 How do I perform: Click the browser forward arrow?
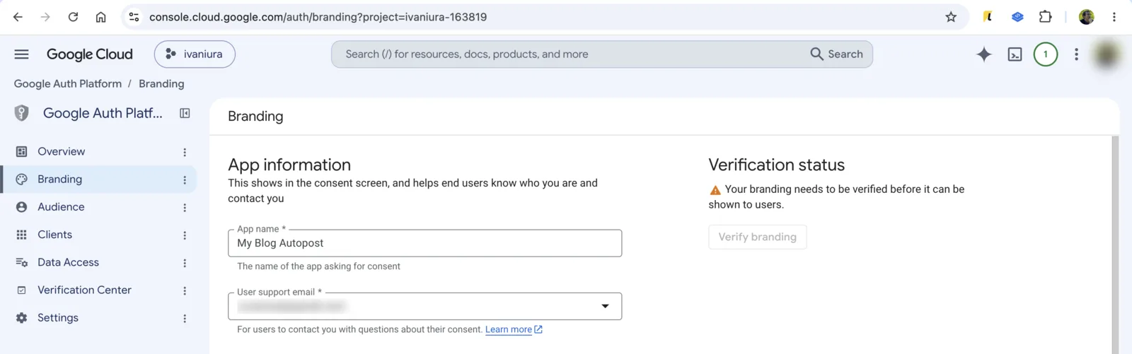click(45, 17)
